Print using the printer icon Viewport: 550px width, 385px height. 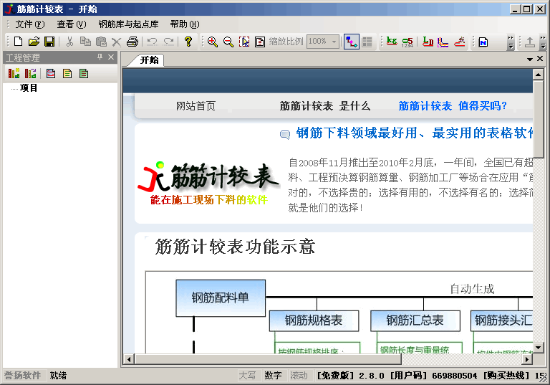pyautogui.click(x=132, y=42)
